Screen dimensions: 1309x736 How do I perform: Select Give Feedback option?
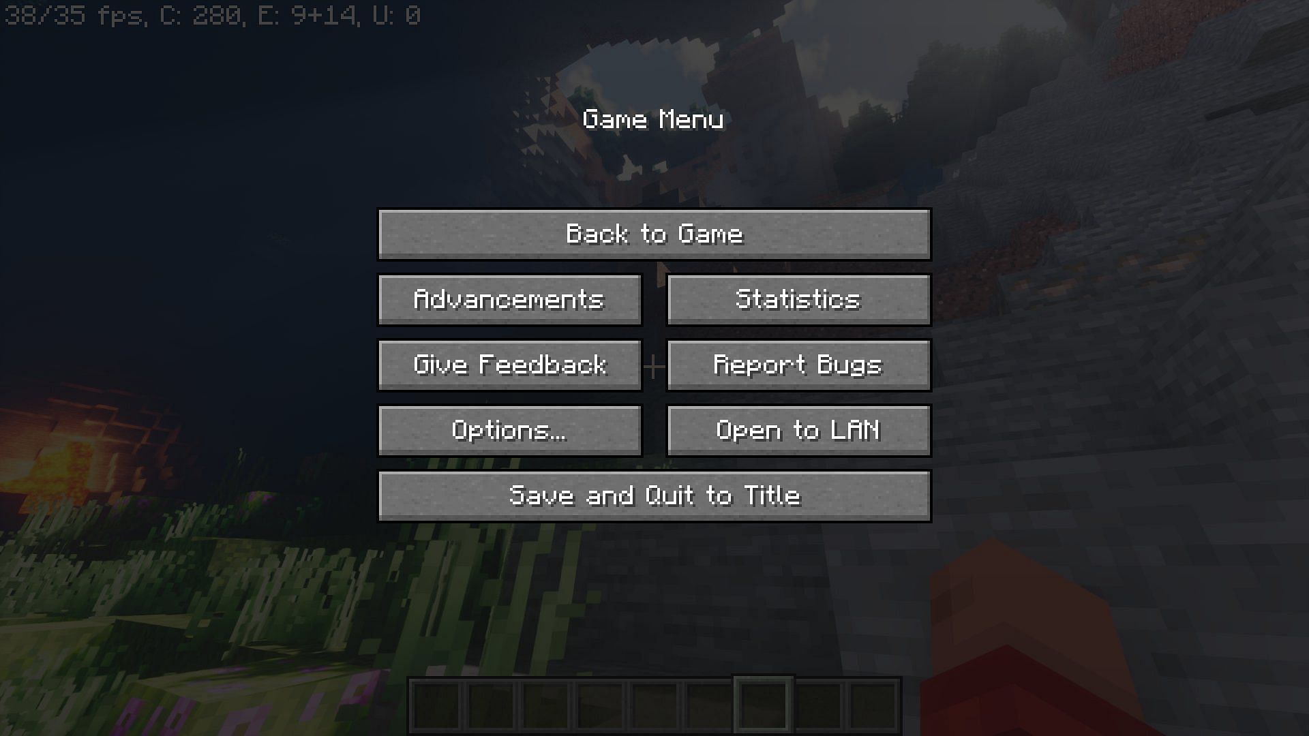coord(509,364)
